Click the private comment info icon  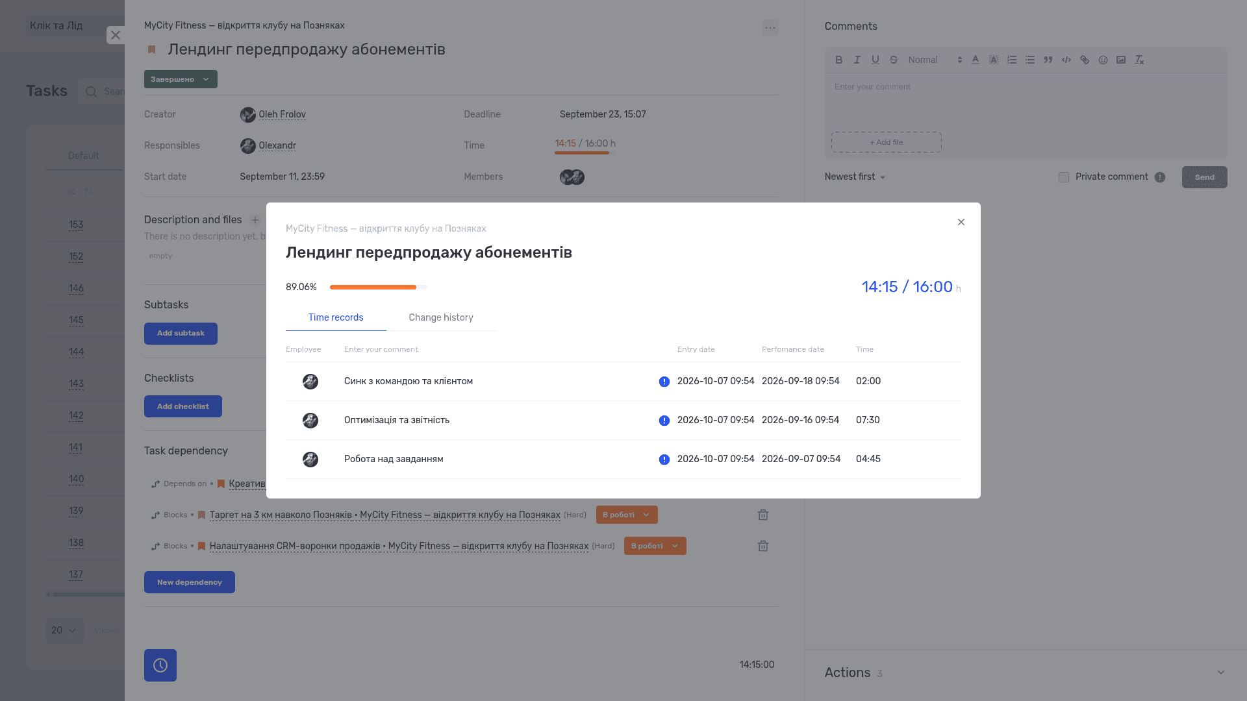tap(1159, 177)
